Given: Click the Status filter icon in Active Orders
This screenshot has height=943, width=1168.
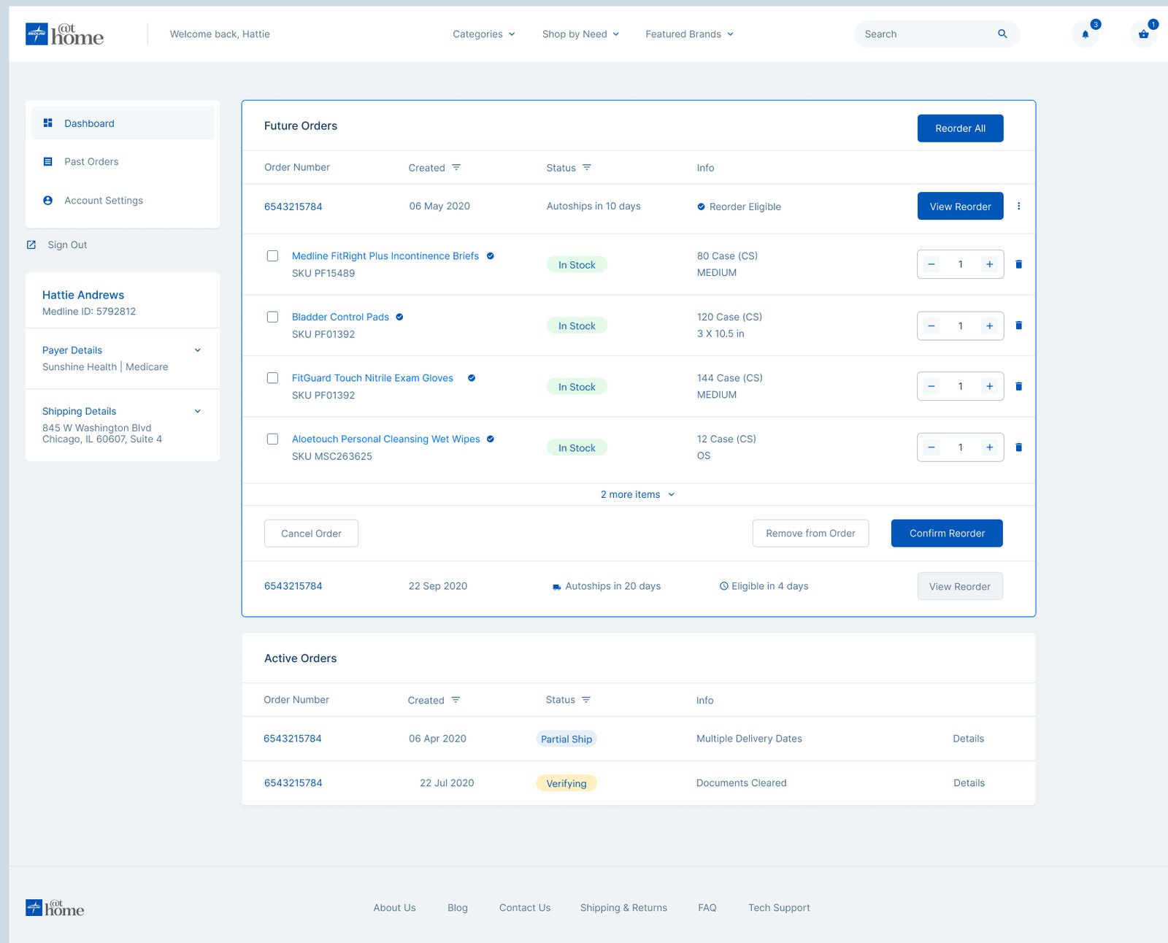Looking at the screenshot, I should coord(586,699).
